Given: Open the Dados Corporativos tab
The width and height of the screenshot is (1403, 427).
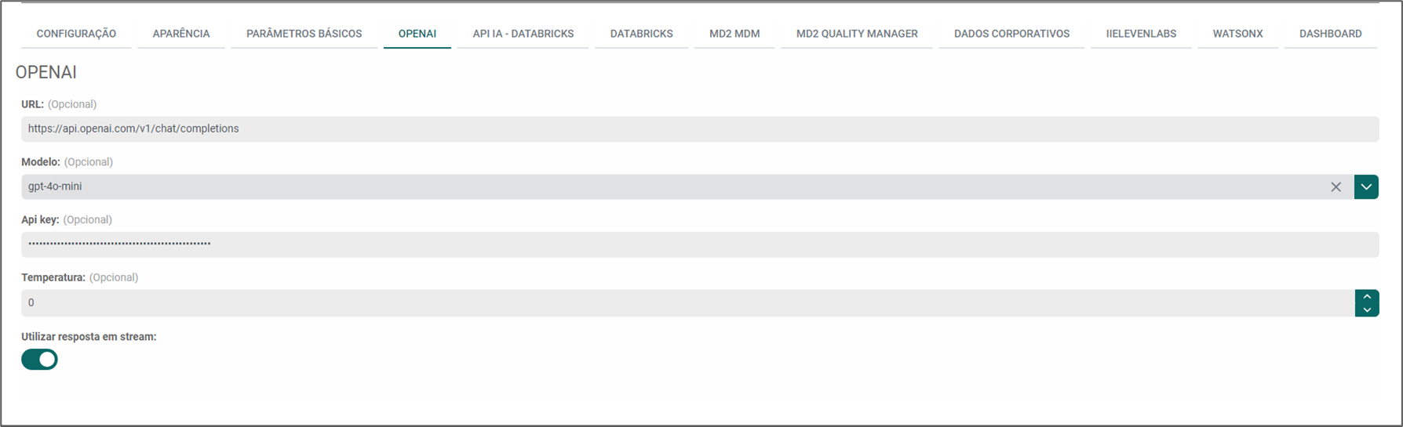Looking at the screenshot, I should (1011, 34).
